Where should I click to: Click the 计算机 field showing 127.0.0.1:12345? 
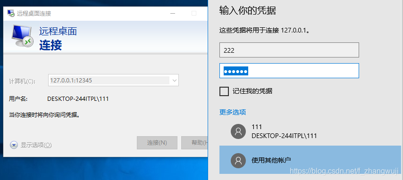(113, 81)
